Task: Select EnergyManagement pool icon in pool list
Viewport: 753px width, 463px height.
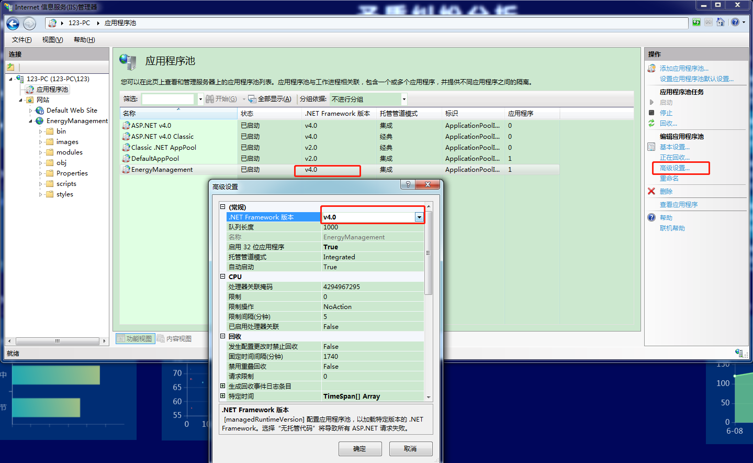Action: [126, 170]
